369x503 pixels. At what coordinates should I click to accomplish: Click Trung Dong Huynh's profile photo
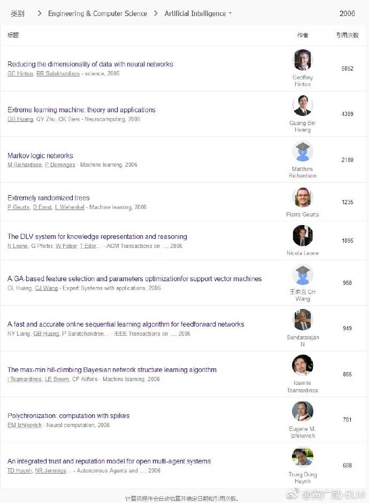(x=303, y=457)
